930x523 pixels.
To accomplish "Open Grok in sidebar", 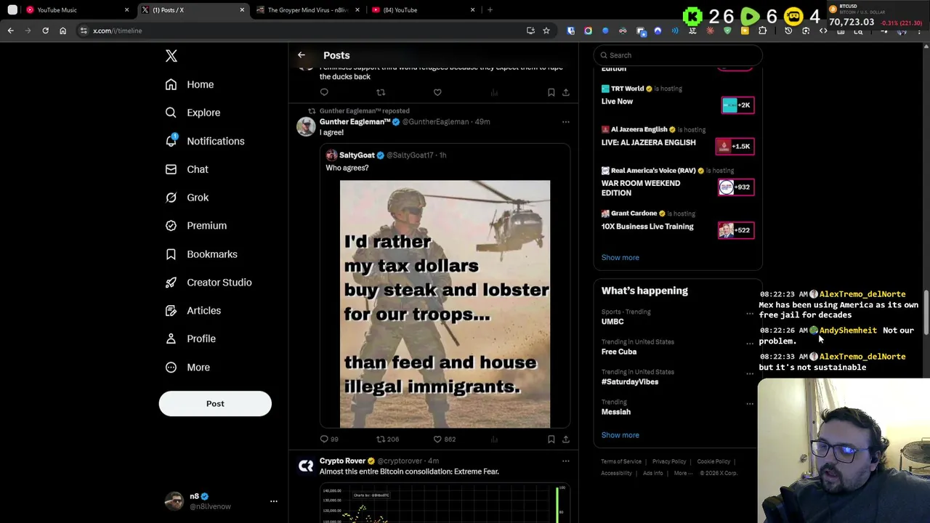I will point(187,198).
